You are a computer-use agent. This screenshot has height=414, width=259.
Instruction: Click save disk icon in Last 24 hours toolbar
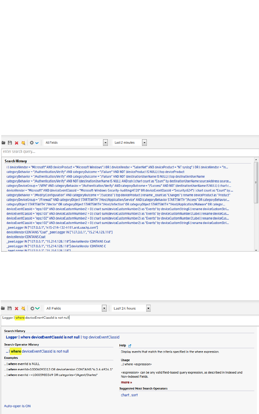coord(9,308)
